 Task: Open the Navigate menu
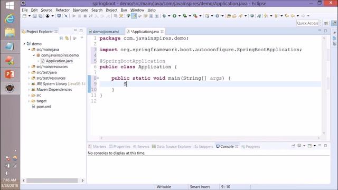point(80,10)
